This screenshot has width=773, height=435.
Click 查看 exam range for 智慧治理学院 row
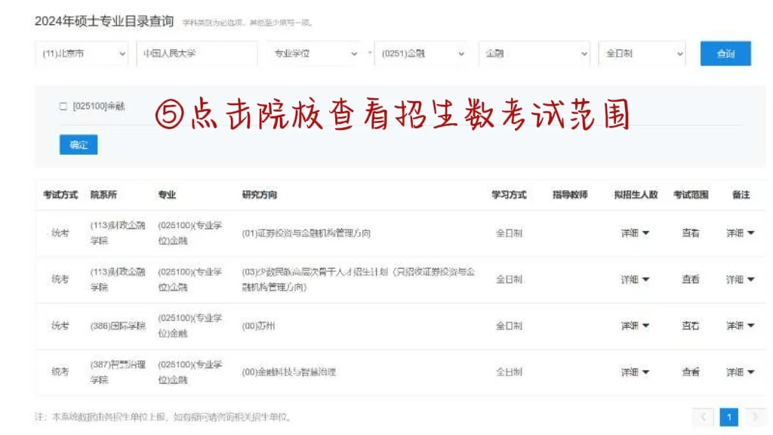point(691,372)
